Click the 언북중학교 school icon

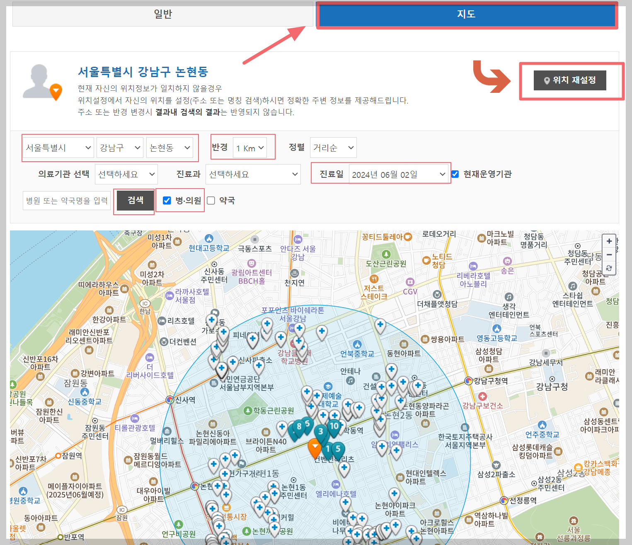coord(357,344)
